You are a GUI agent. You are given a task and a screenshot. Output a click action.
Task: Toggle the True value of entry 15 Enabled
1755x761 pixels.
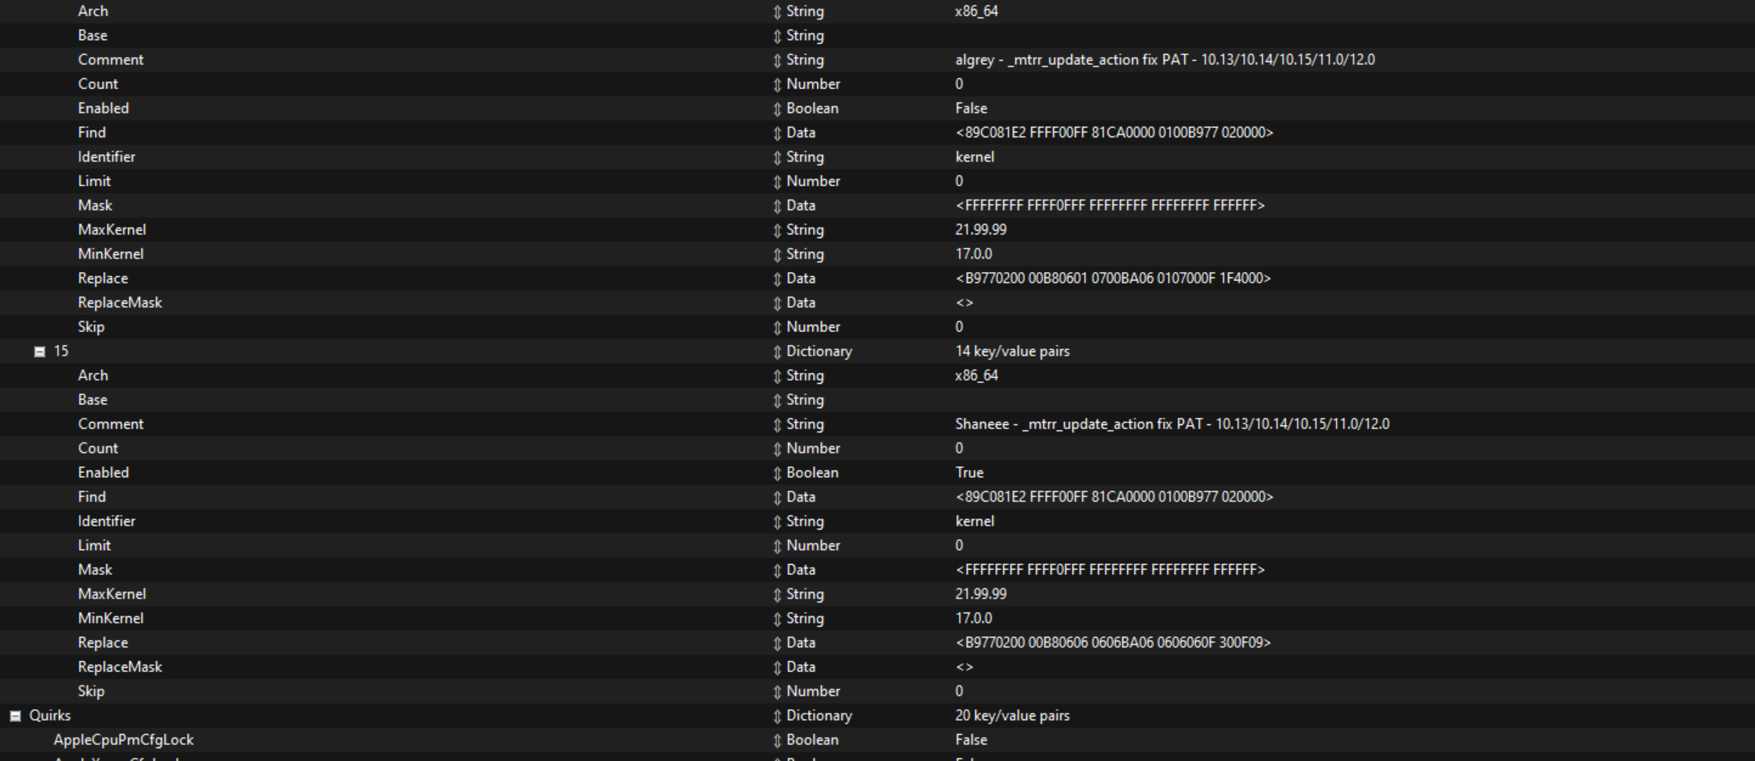coord(969,473)
